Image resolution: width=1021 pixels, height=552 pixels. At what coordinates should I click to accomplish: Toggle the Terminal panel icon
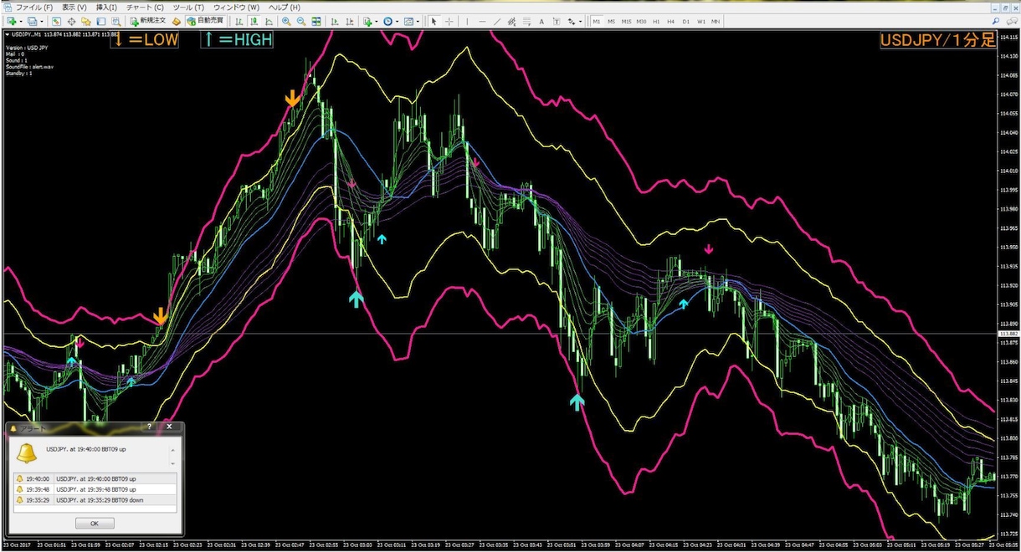(x=100, y=21)
